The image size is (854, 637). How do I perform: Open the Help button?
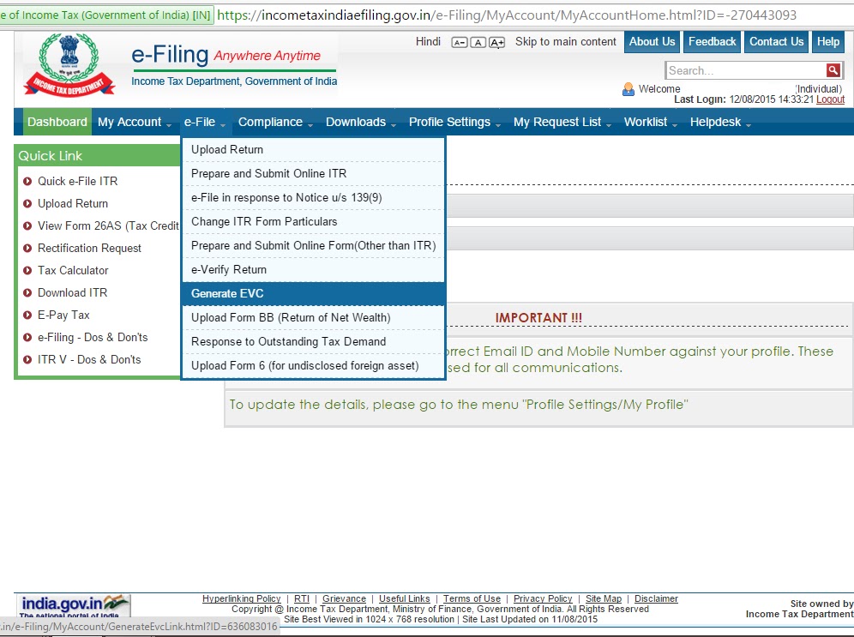828,42
